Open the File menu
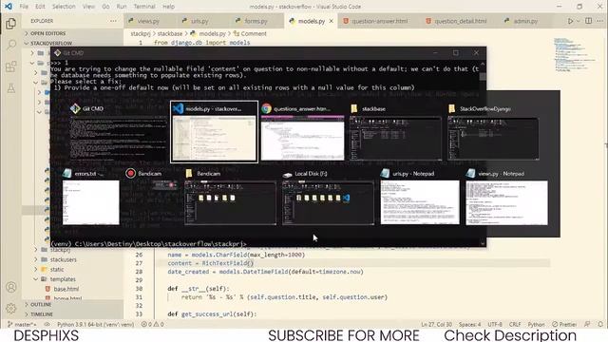Viewport: 608px width, 342px height. 24,7
